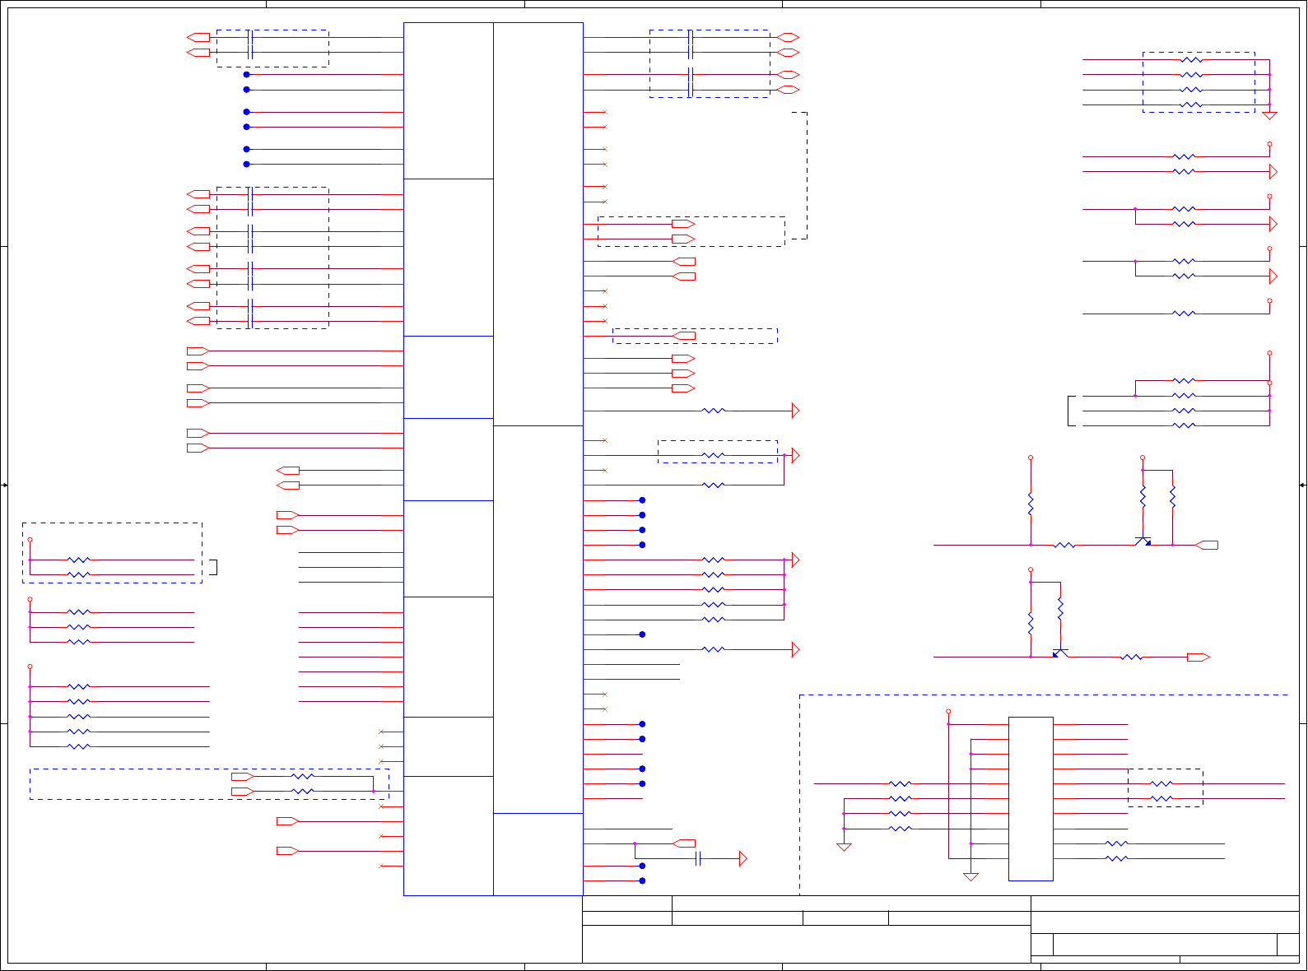This screenshot has width=1308, height=971.
Task: Click the port symbol wired to the bottom capacitor
Action: pyautogui.click(x=684, y=843)
